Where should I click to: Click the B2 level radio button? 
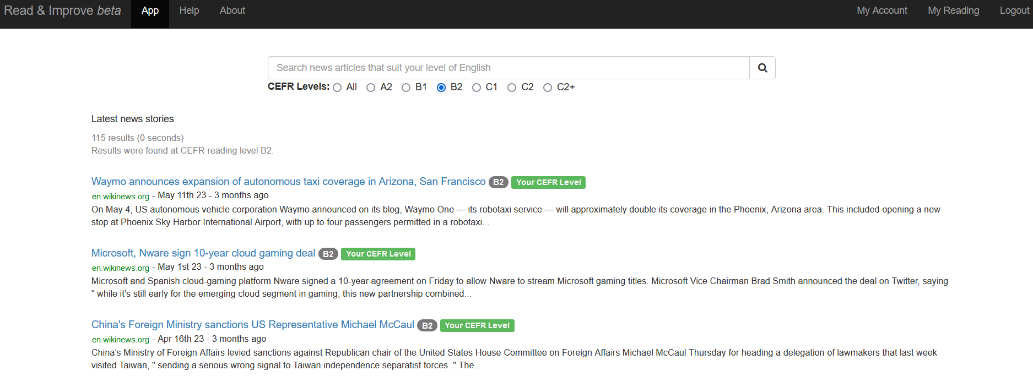click(441, 88)
